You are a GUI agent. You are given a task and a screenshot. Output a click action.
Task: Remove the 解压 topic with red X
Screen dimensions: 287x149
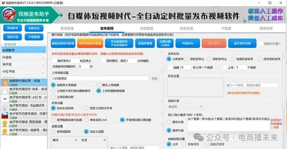(76, 140)
